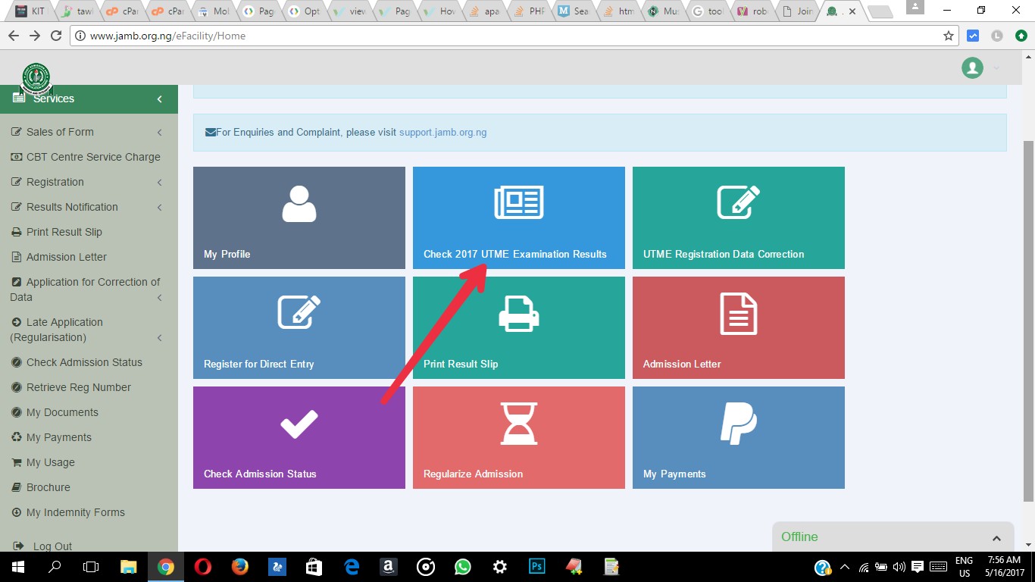Open the My Profile tile
This screenshot has width=1035, height=582.
click(299, 217)
